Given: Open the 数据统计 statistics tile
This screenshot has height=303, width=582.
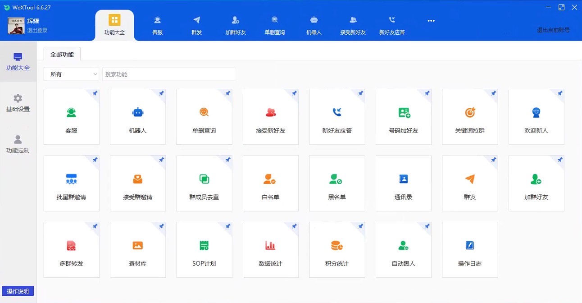Looking at the screenshot, I should click(x=270, y=250).
